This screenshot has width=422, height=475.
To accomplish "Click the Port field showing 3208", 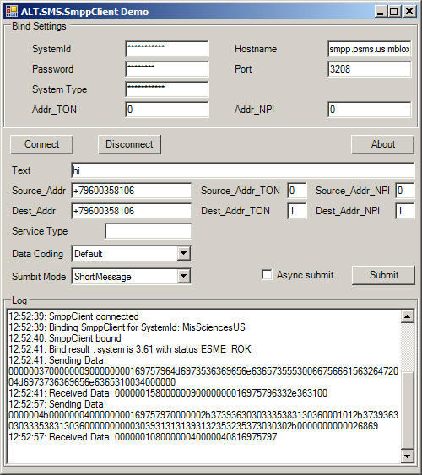I will [370, 69].
